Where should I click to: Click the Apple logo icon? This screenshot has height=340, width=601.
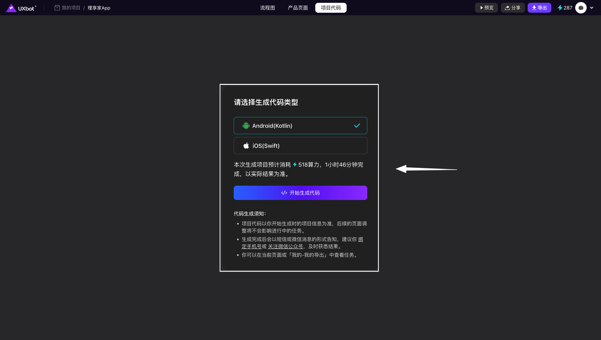(x=246, y=146)
